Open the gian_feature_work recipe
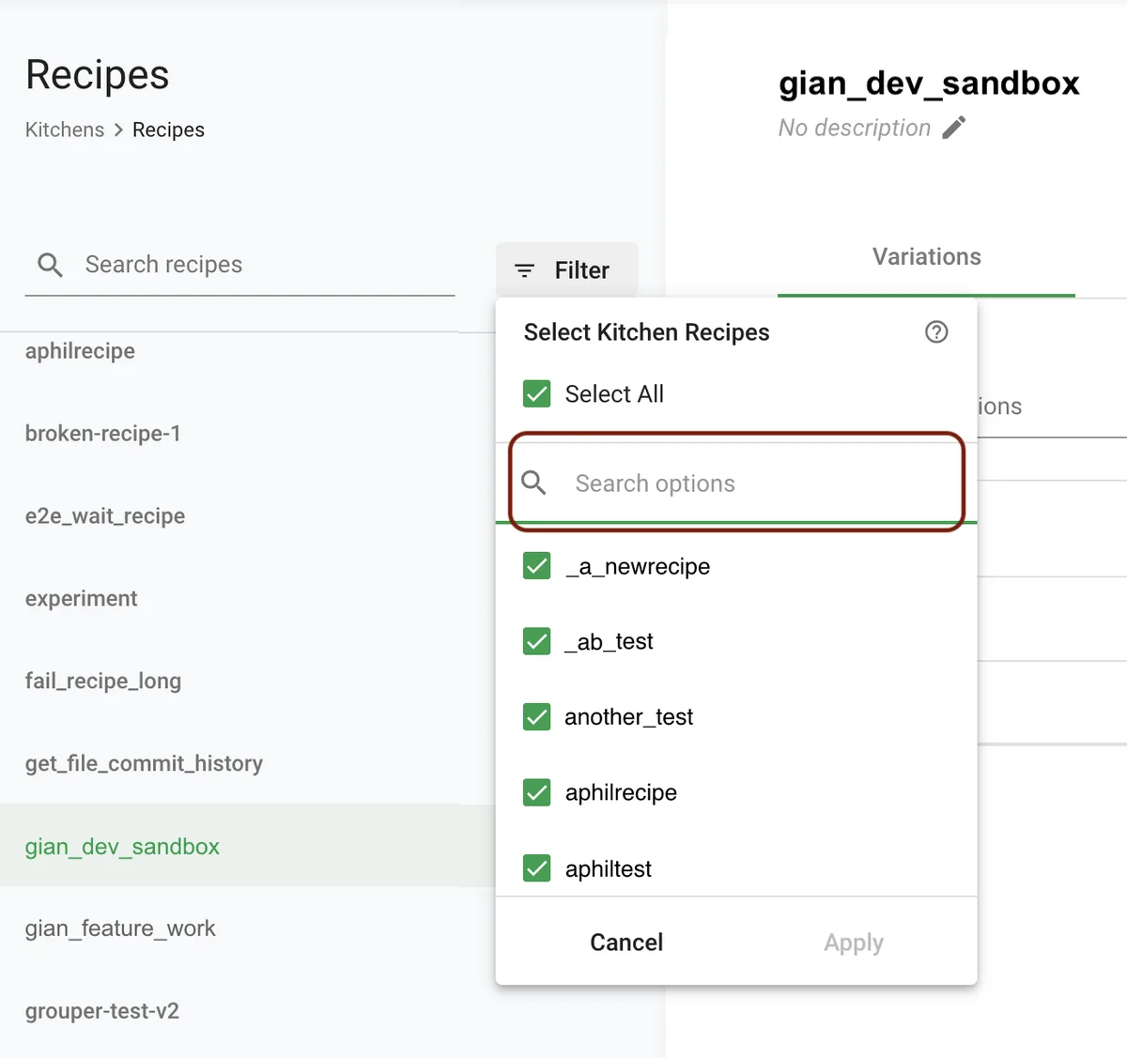This screenshot has height=1058, width=1127. tap(120, 928)
